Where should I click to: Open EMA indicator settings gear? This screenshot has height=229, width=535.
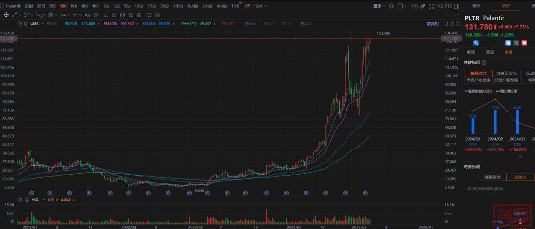[19, 24]
